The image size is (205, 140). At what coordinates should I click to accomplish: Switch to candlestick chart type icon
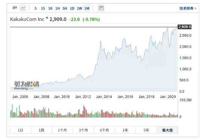14,8
